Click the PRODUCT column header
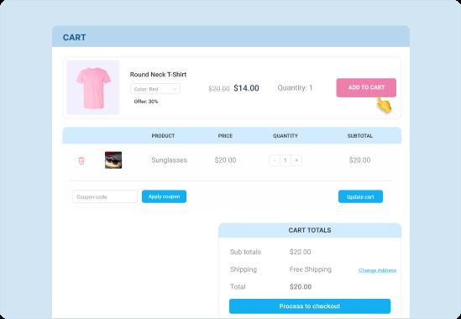This screenshot has width=461, height=319. [163, 136]
